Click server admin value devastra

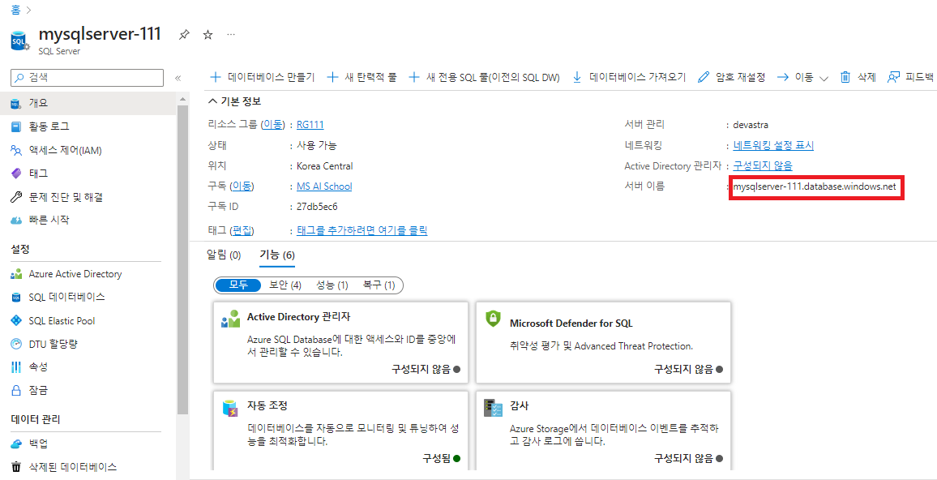pyautogui.click(x=751, y=125)
